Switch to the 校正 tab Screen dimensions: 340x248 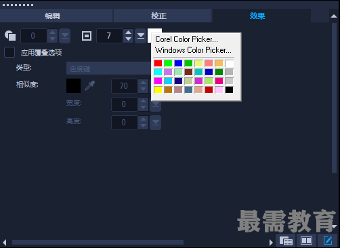tap(163, 16)
